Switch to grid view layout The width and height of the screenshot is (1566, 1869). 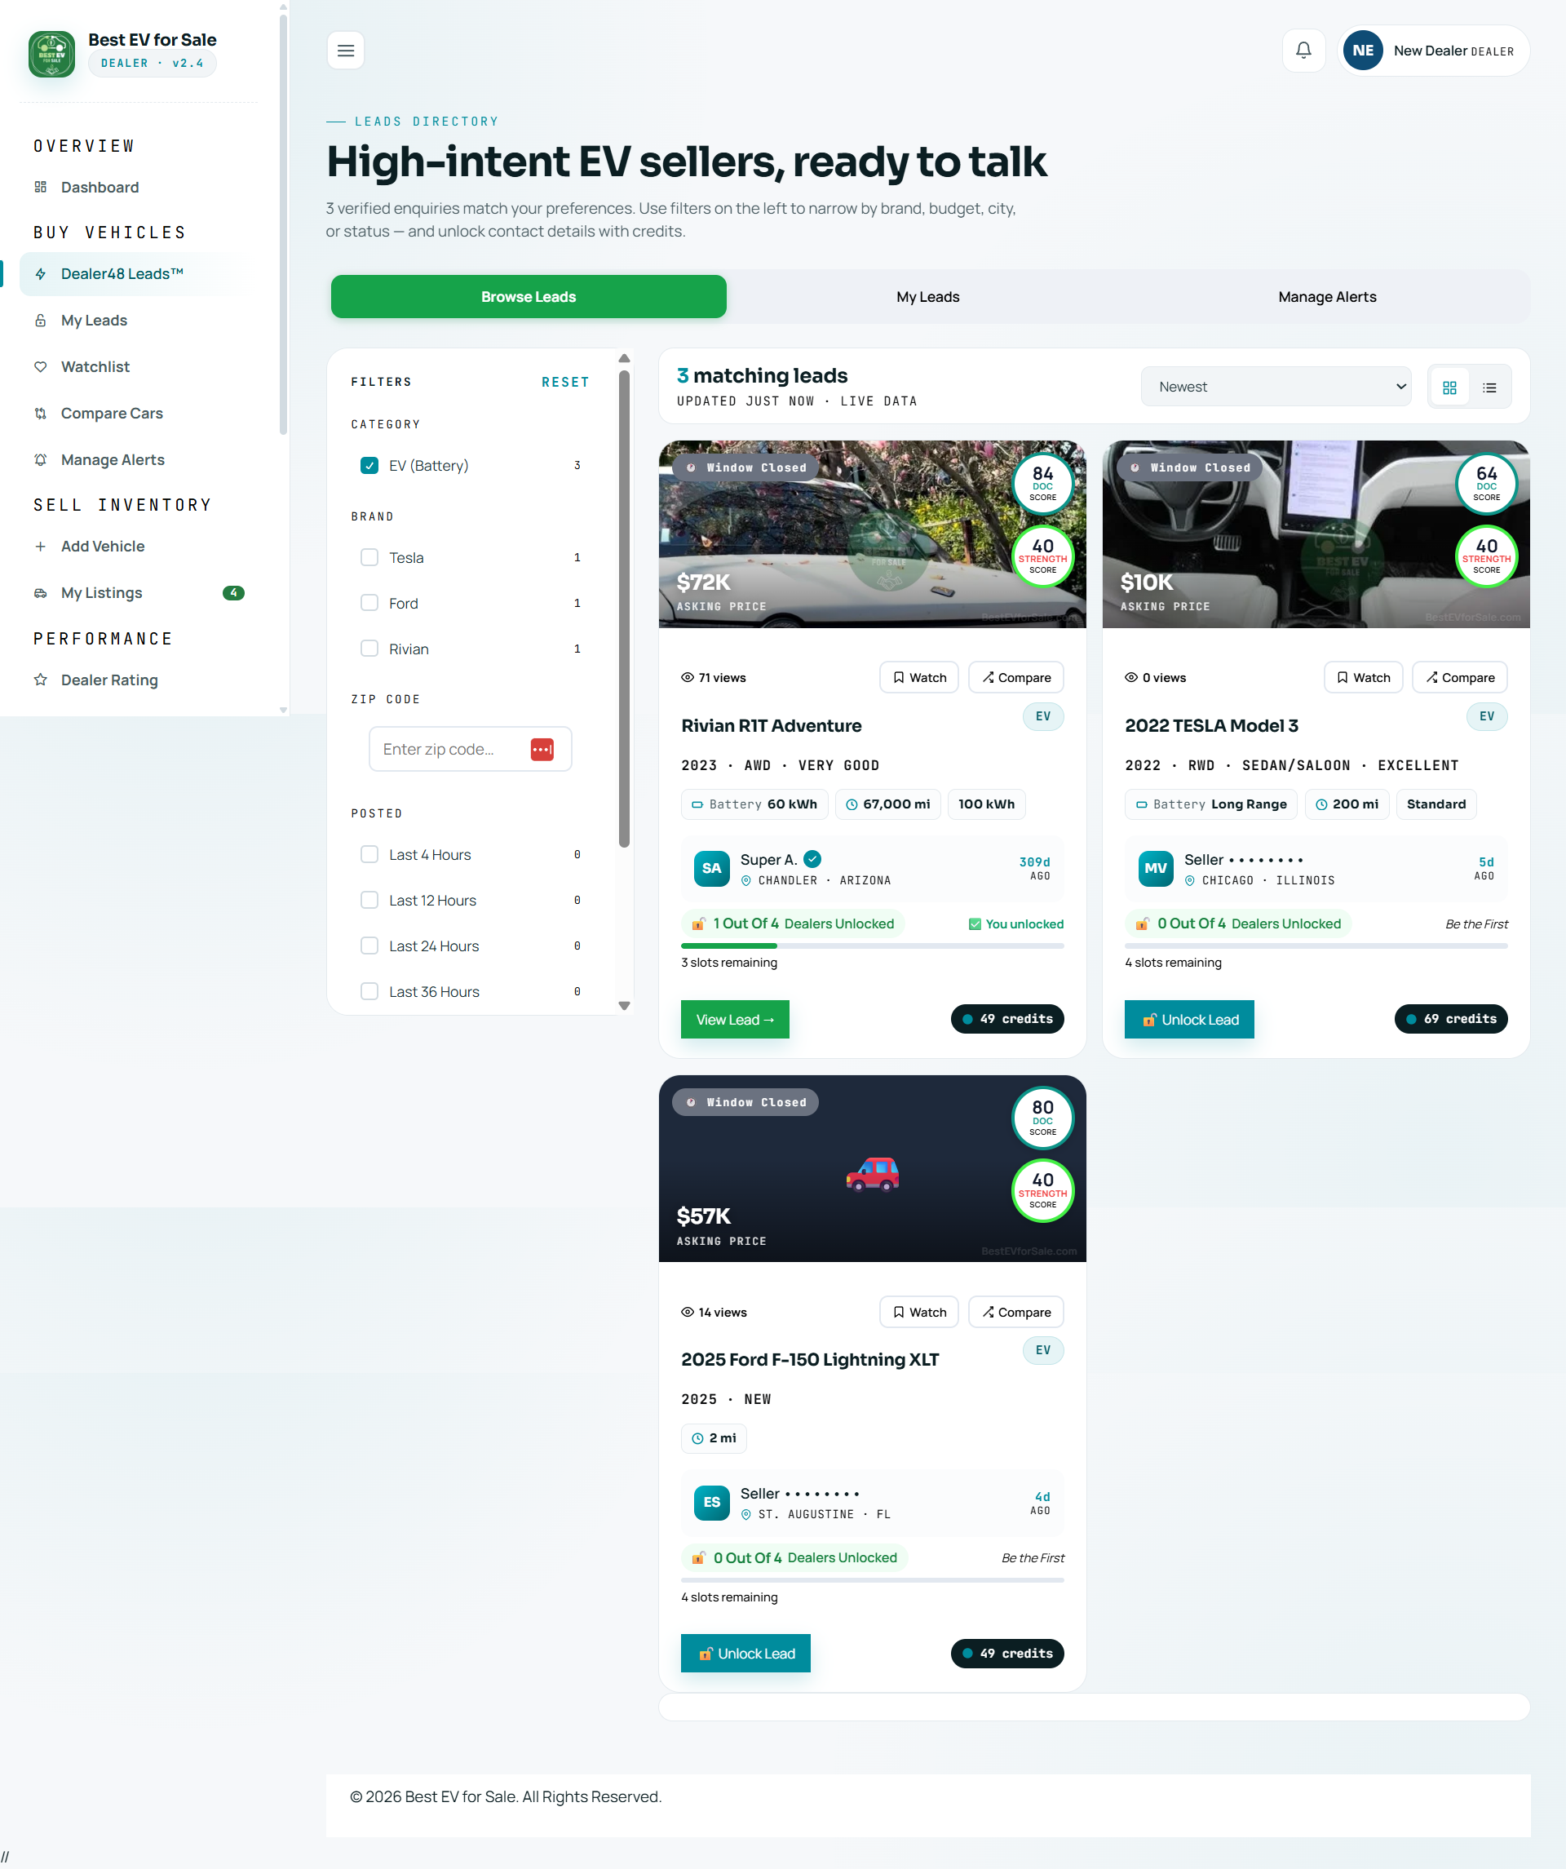pyautogui.click(x=1449, y=388)
